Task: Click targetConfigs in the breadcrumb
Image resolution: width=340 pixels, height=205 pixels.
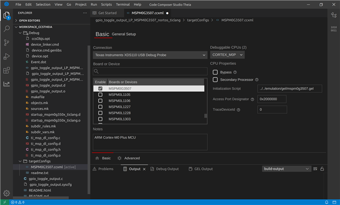Action: [x=198, y=20]
